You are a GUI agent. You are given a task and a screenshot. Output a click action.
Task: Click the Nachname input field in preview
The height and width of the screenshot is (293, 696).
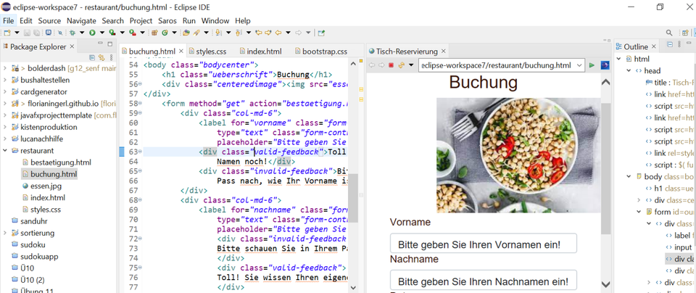coord(484,281)
